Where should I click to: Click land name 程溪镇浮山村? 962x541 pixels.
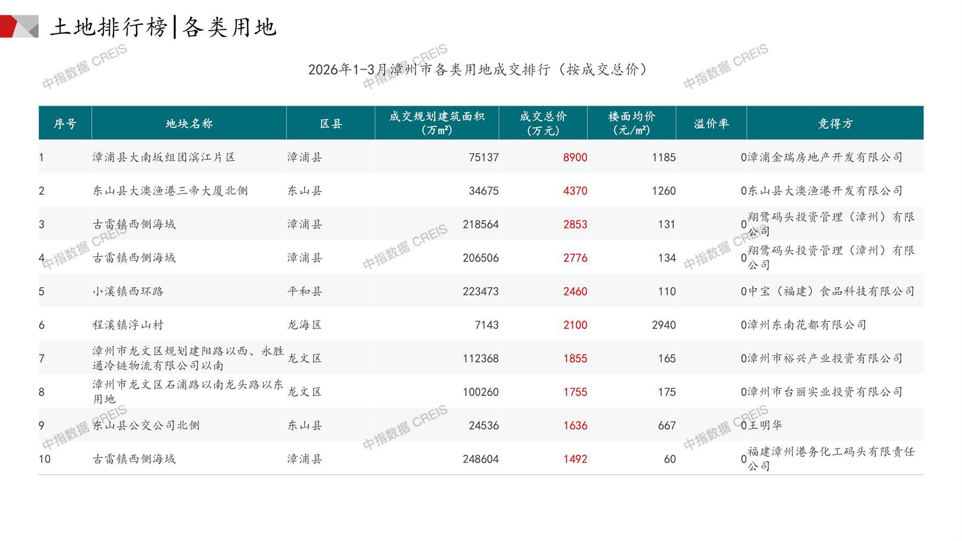tap(128, 325)
